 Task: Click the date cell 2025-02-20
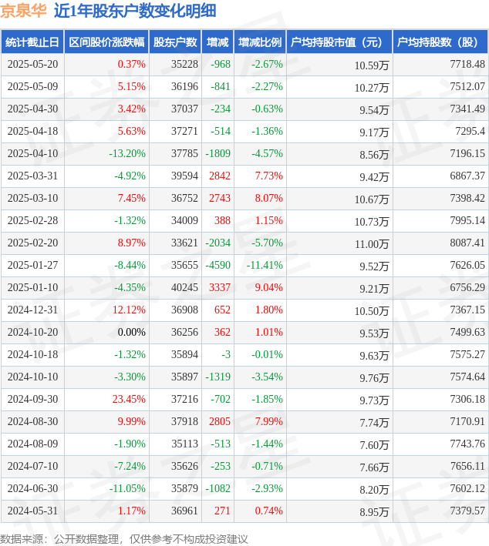coord(33,243)
